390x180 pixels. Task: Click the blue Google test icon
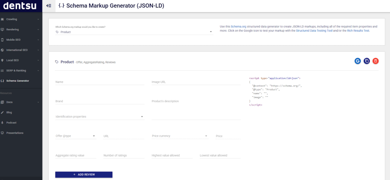click(358, 61)
